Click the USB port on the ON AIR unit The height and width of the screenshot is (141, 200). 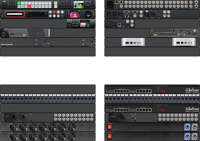69,25
